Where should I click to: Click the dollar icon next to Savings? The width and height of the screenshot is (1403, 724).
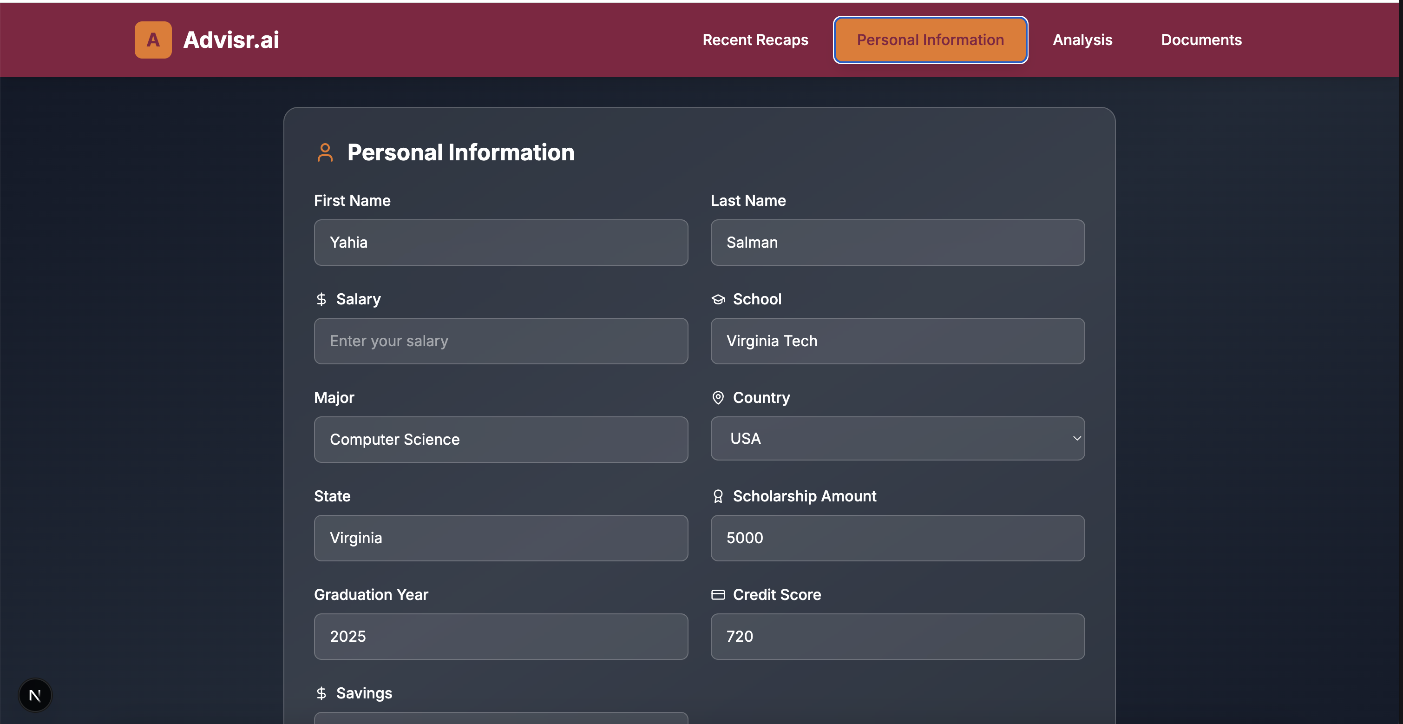[321, 693]
